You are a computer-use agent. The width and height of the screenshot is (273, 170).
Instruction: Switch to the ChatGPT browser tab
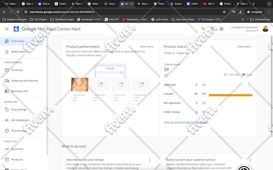(61, 4)
